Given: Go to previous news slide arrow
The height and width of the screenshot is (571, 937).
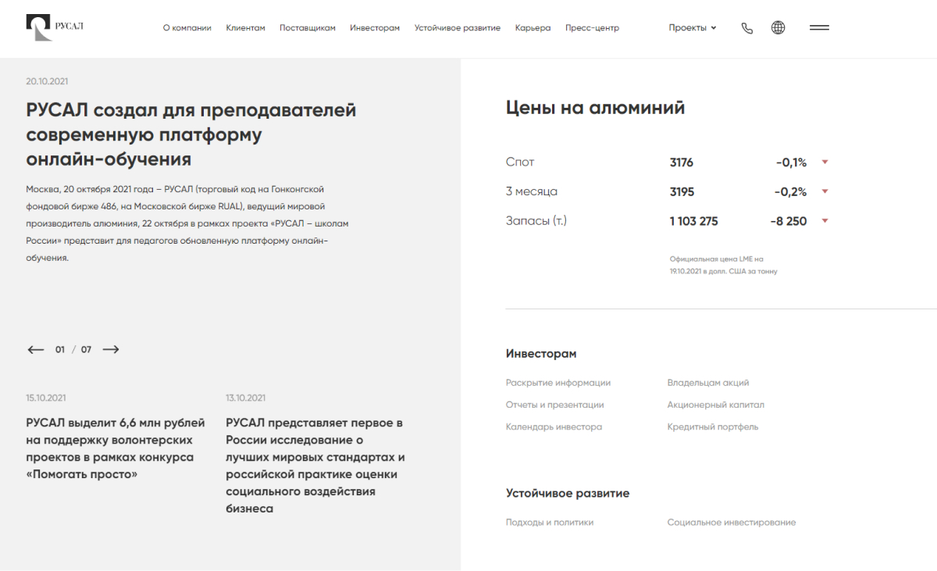Looking at the screenshot, I should click(x=36, y=349).
